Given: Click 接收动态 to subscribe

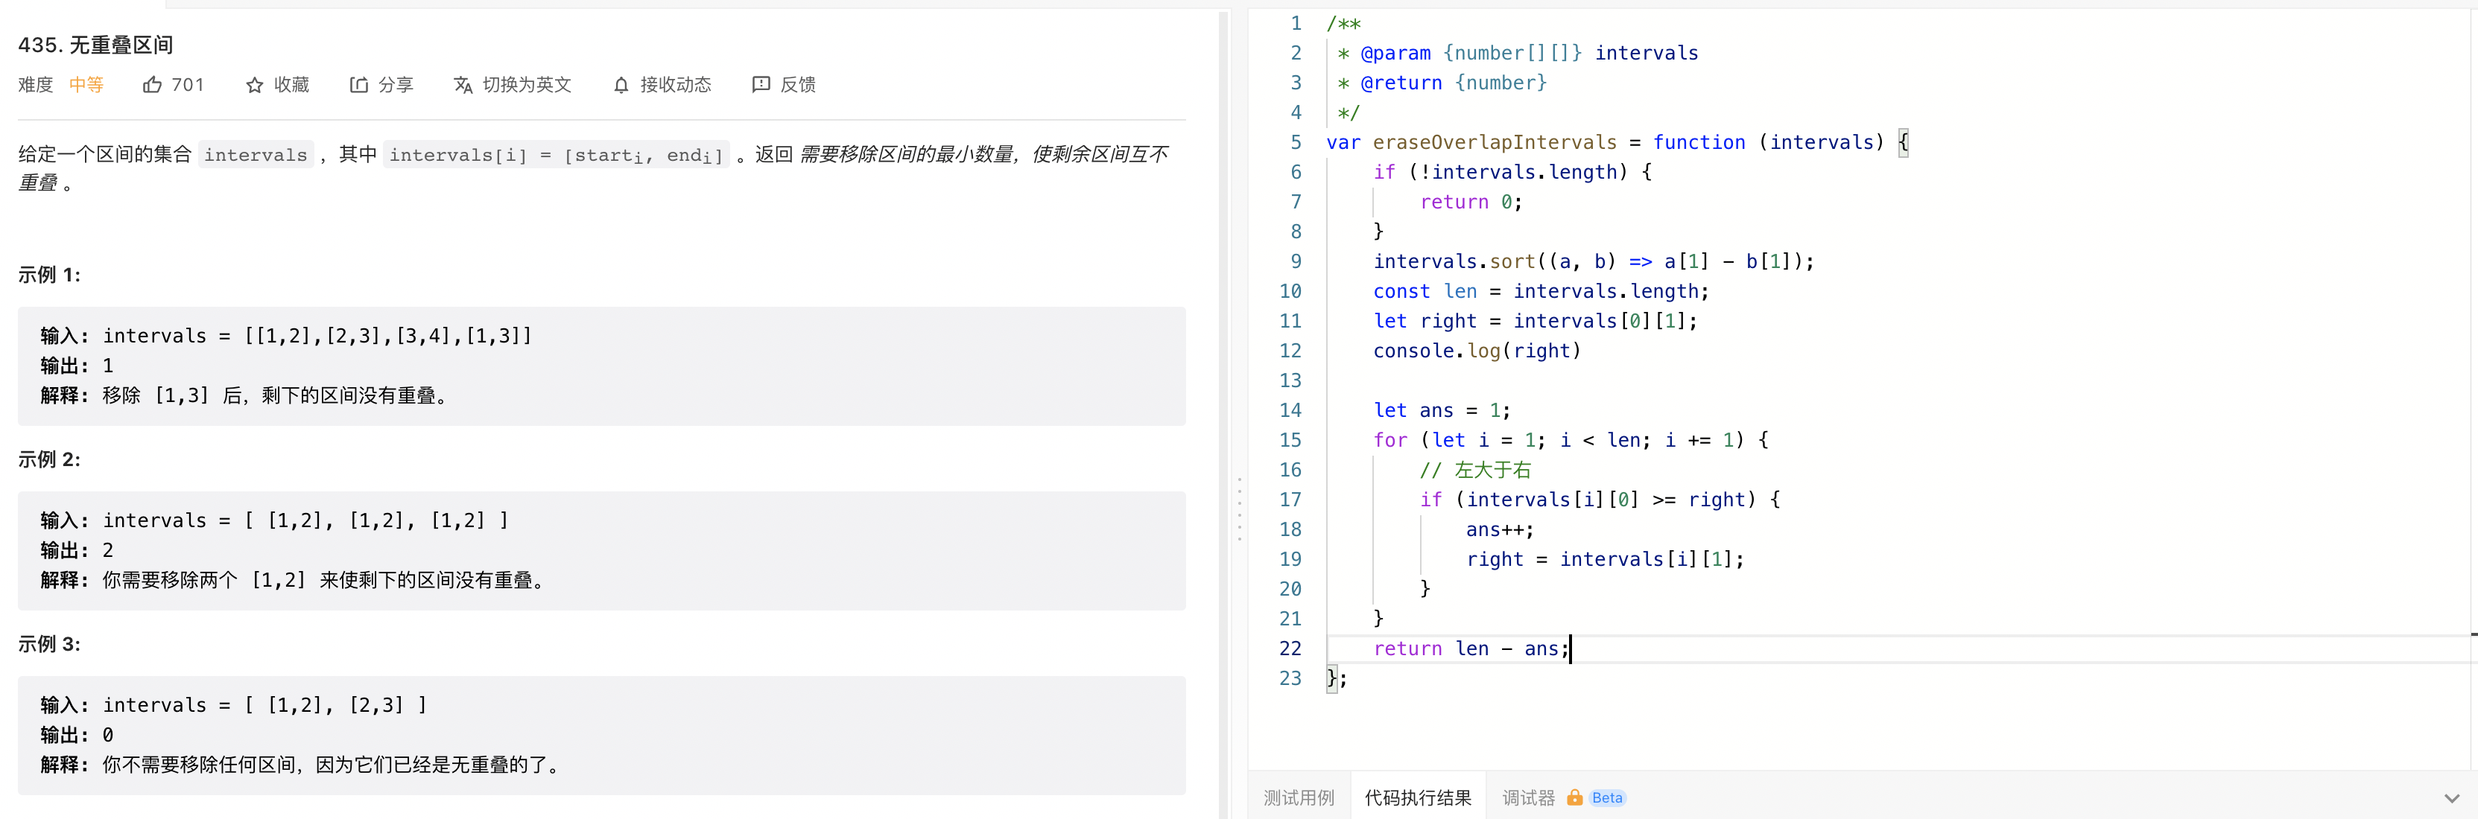Looking at the screenshot, I should 675,85.
